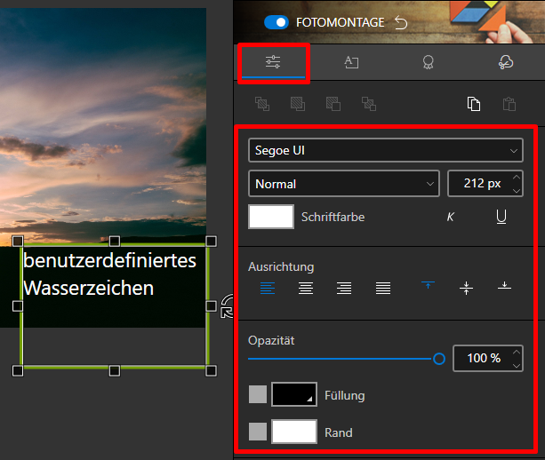Toggle the Fotomontage switch off
Image resolution: width=545 pixels, height=460 pixels.
point(277,22)
